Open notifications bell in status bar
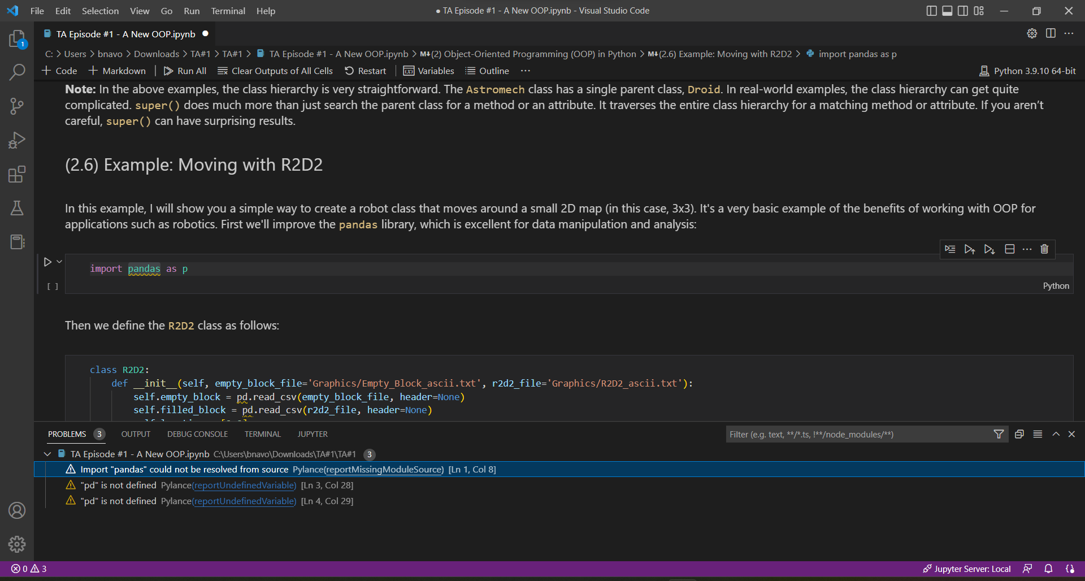Image resolution: width=1085 pixels, height=581 pixels. click(x=1048, y=569)
